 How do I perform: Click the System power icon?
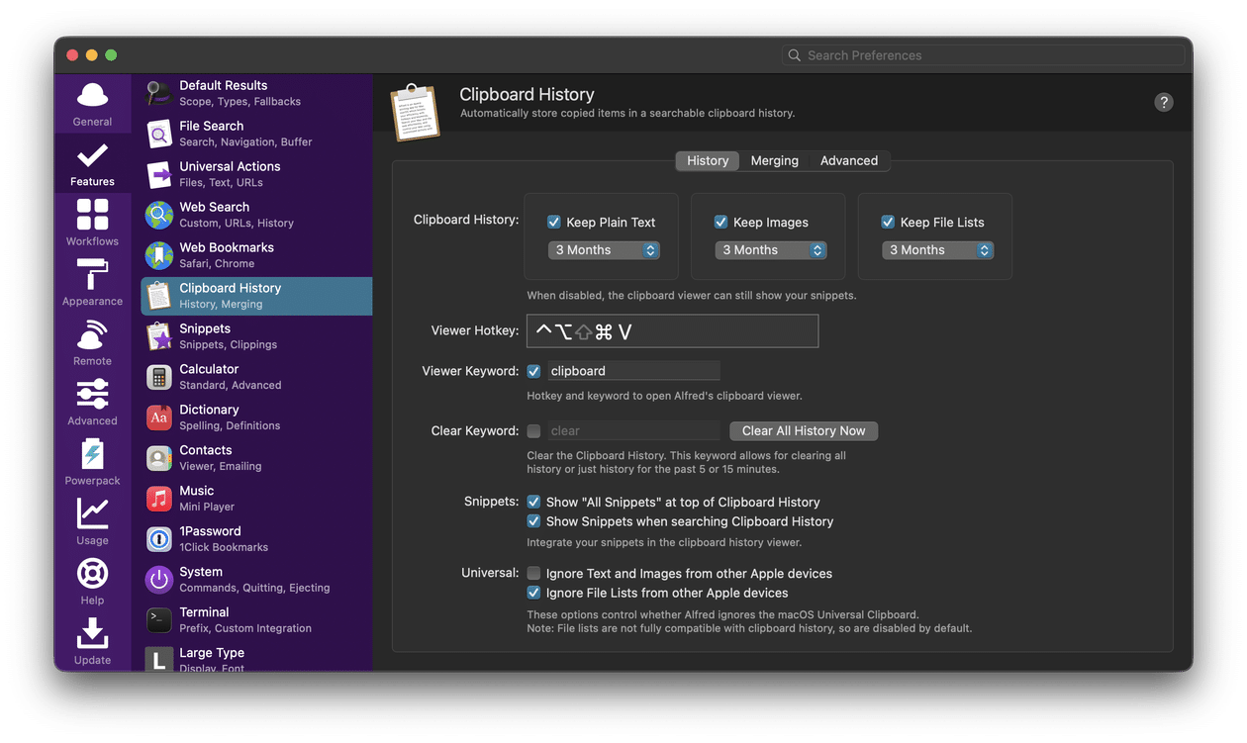[158, 580]
